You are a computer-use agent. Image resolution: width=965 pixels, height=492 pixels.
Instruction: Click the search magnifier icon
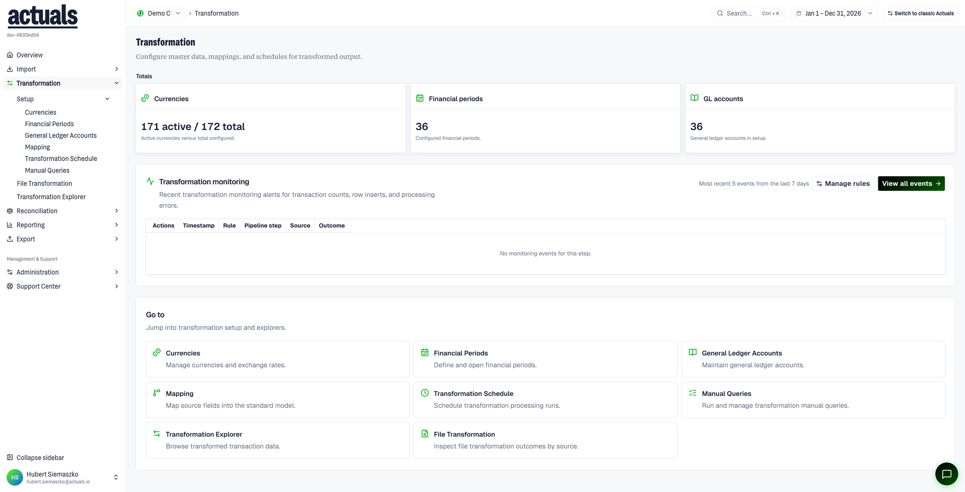(x=720, y=13)
